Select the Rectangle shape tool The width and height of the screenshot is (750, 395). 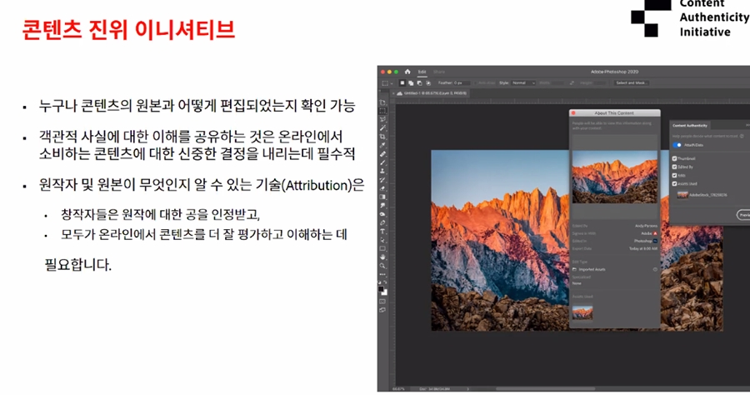click(382, 248)
